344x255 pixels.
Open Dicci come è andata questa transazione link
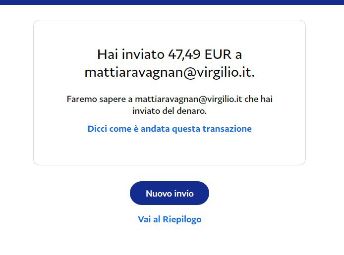pos(170,129)
